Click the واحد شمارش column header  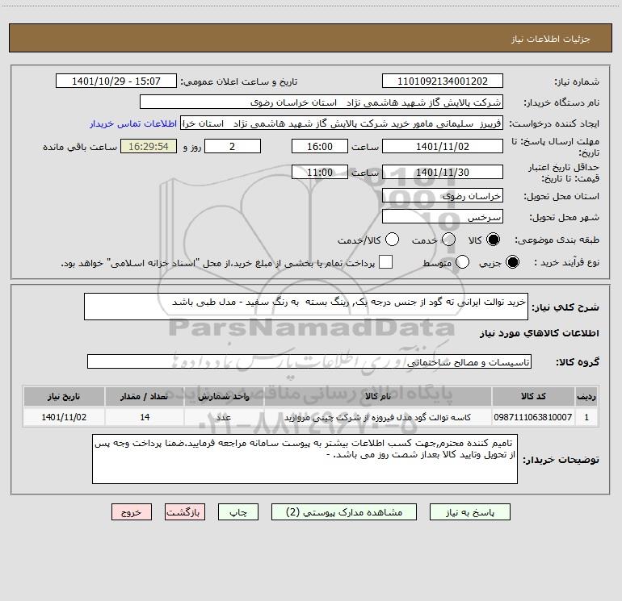224,396
